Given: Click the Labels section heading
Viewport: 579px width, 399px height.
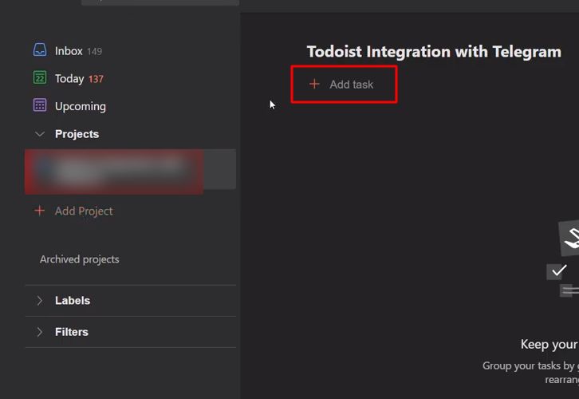Looking at the screenshot, I should tap(73, 300).
